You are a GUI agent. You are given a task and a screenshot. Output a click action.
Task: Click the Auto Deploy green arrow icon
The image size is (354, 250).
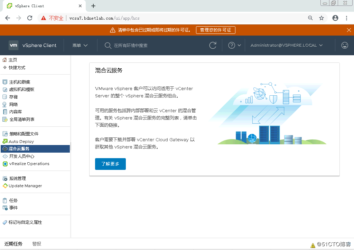point(5,141)
